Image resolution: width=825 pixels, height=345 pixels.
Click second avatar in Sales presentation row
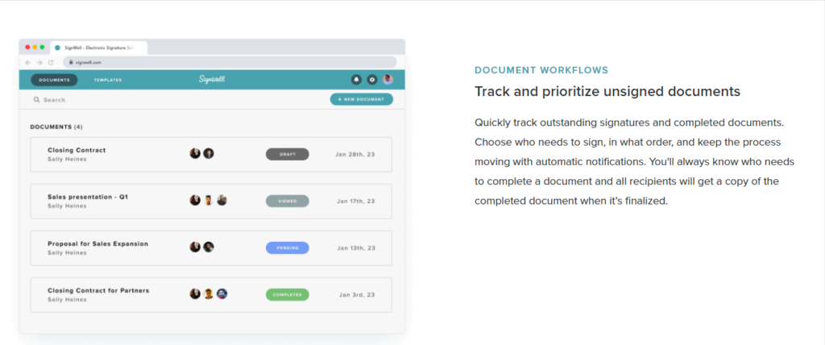[209, 200]
